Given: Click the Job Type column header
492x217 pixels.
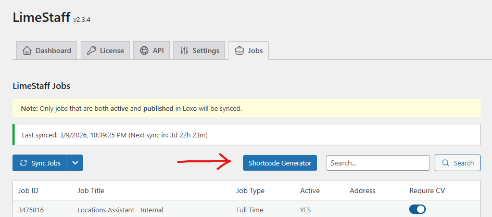Looking at the screenshot, I should [x=250, y=190].
